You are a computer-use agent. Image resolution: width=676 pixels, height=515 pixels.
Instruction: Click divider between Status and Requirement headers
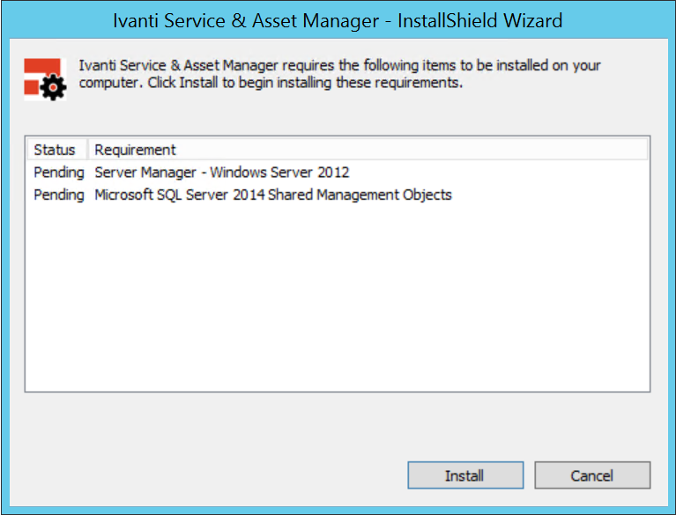pyautogui.click(x=88, y=150)
